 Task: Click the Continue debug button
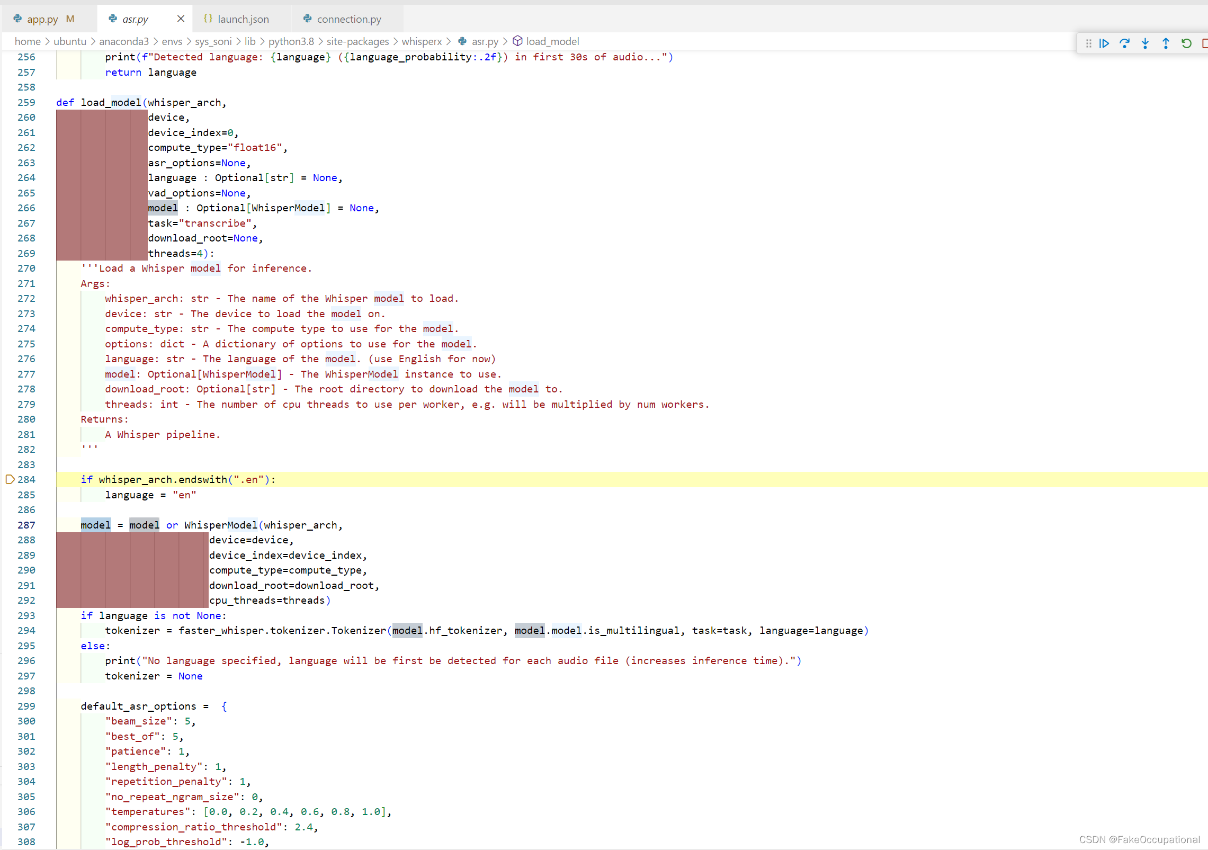click(1104, 43)
